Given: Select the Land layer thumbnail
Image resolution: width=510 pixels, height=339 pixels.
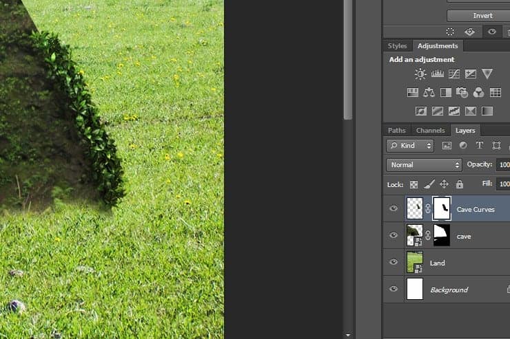Looking at the screenshot, I should pyautogui.click(x=415, y=262).
